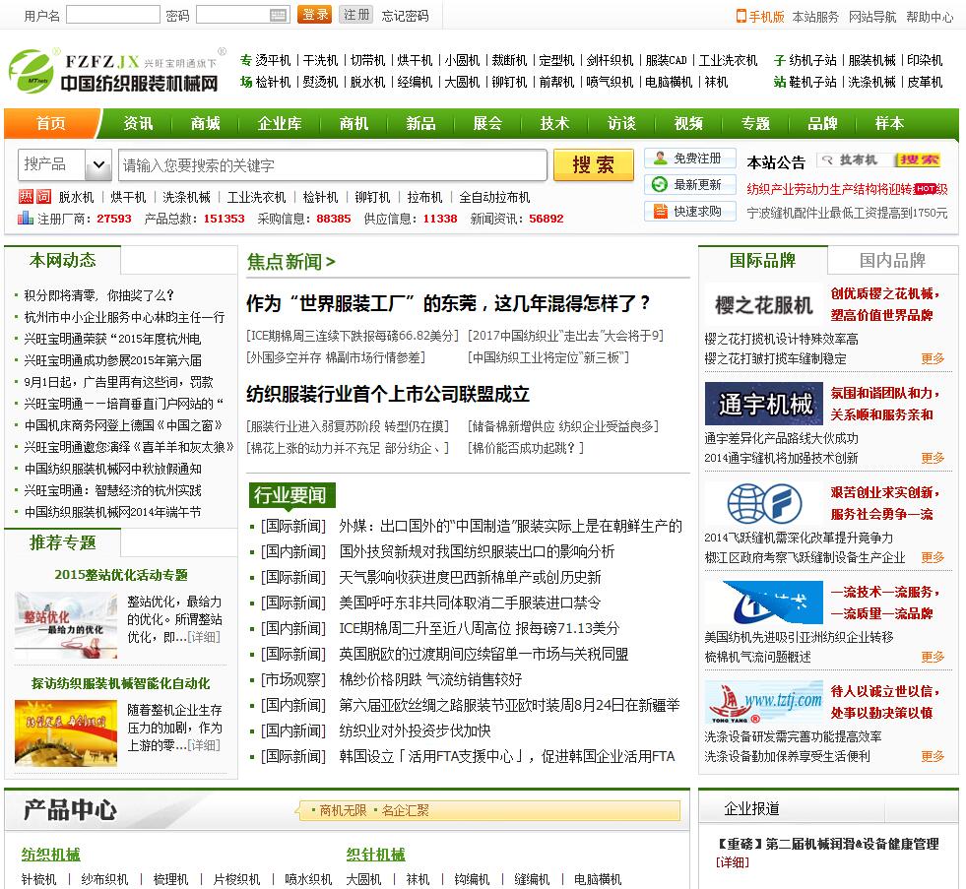
Task: Open the 资讯 navigation tab
Action: pyautogui.click(x=138, y=123)
